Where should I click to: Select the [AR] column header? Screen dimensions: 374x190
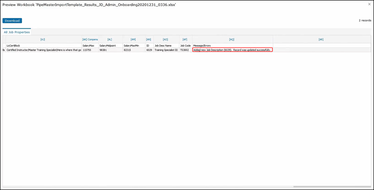click(x=321, y=39)
